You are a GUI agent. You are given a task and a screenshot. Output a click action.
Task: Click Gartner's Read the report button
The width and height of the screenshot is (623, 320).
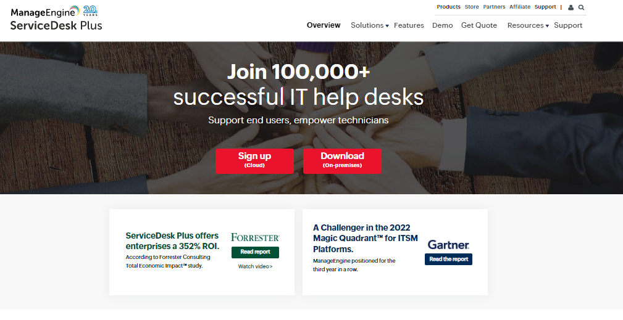click(x=449, y=260)
